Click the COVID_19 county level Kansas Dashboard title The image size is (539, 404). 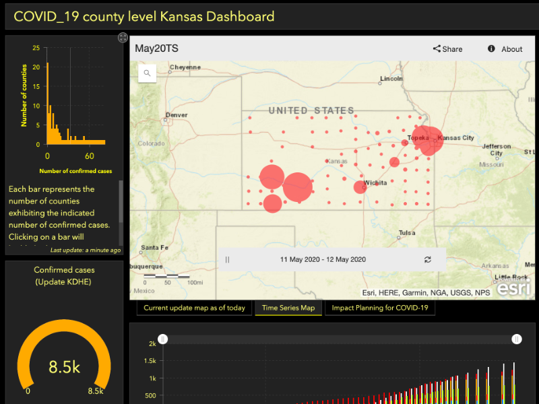point(144,16)
